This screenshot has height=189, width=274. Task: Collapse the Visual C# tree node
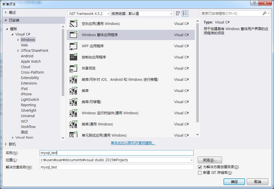point(12,34)
